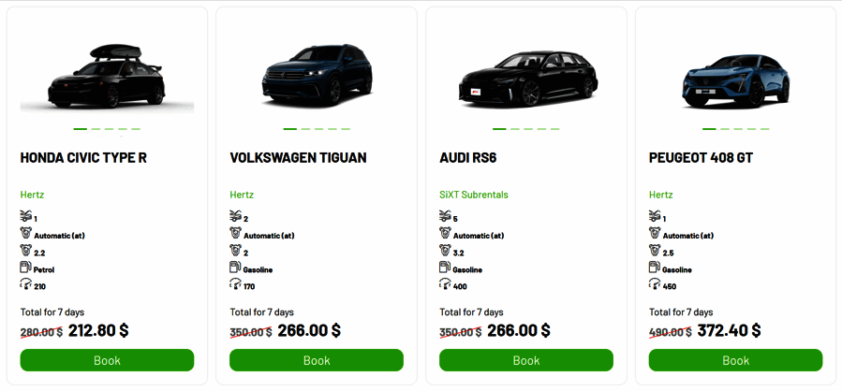Click air conditioning icon on Audi RS6 card
The image size is (842, 391).
(445, 217)
